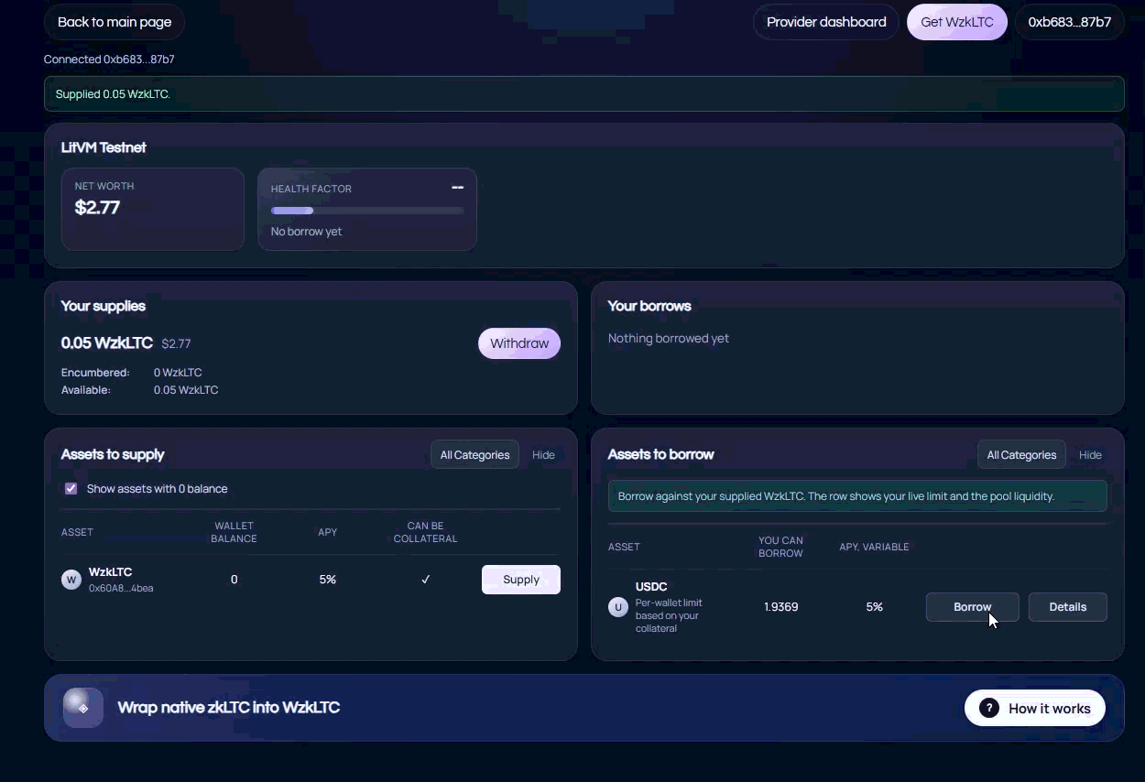Click the question mark help icon
1145x782 pixels.
point(988,708)
